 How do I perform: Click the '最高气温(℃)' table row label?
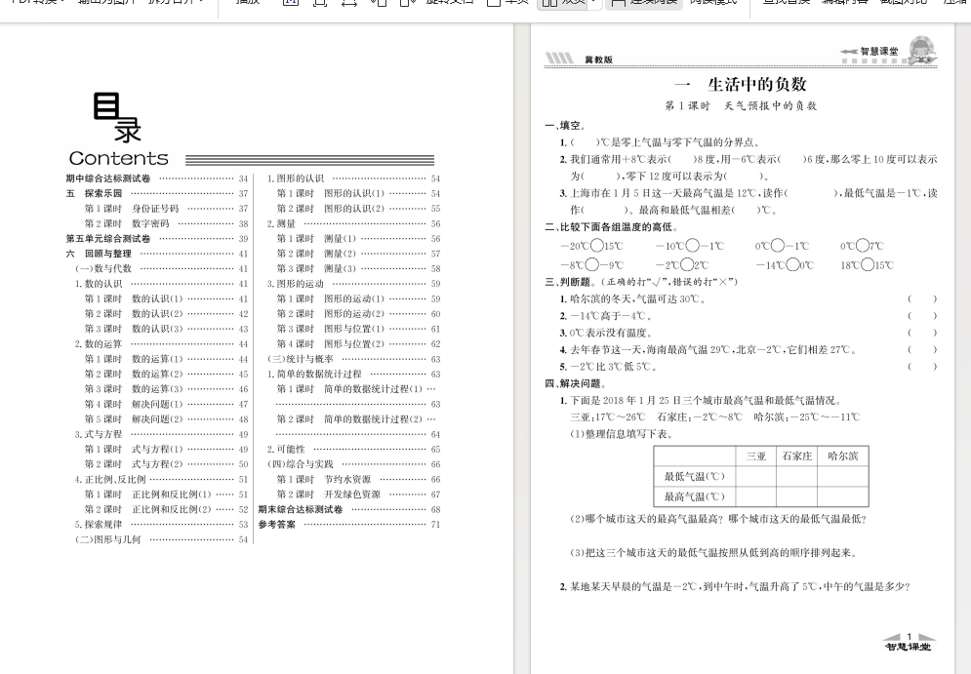click(x=694, y=496)
